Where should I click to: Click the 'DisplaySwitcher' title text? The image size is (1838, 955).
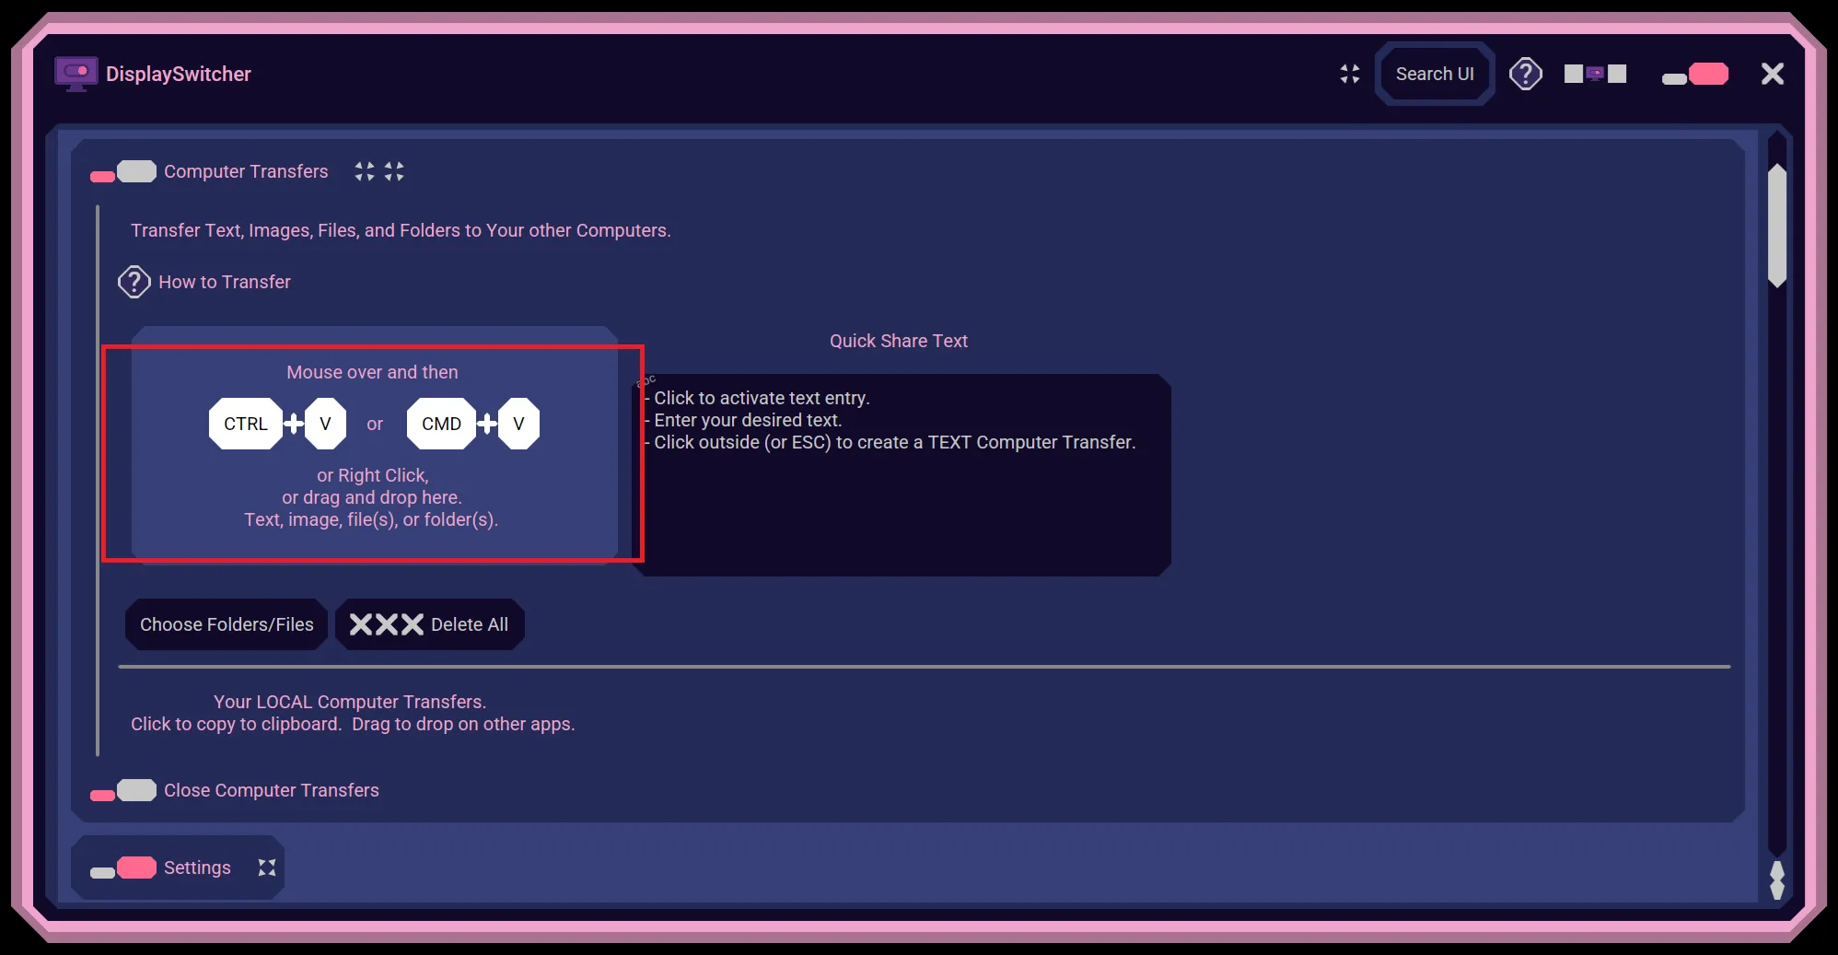click(x=179, y=74)
